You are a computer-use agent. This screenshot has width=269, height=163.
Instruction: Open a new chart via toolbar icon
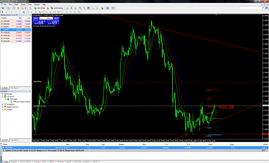coord(3,8)
